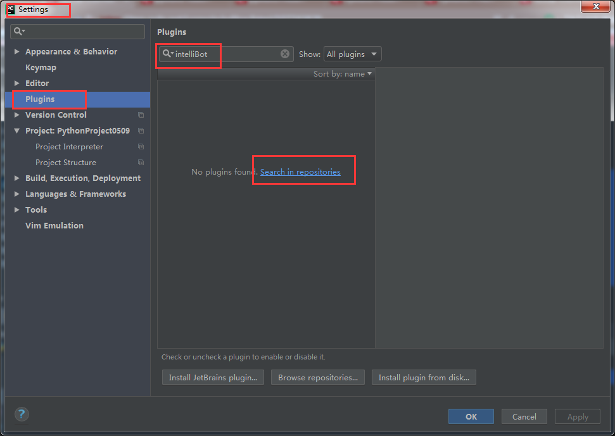
Task: Select Plugins in settings tree
Action: (40, 99)
